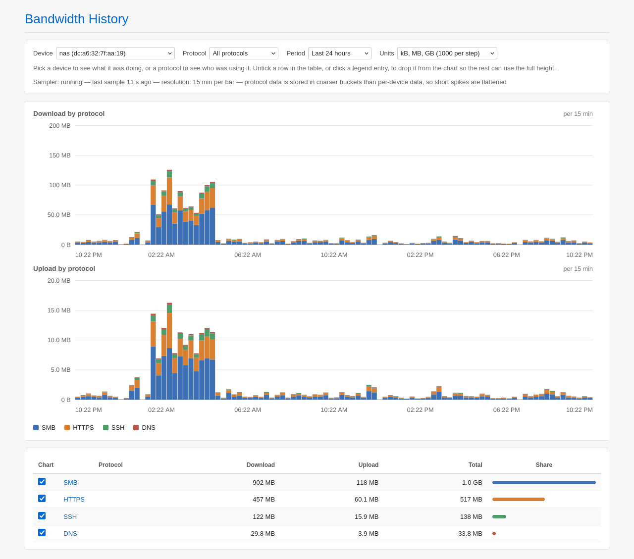Click the HTTPS share bar
634x559 pixels.
click(x=519, y=500)
